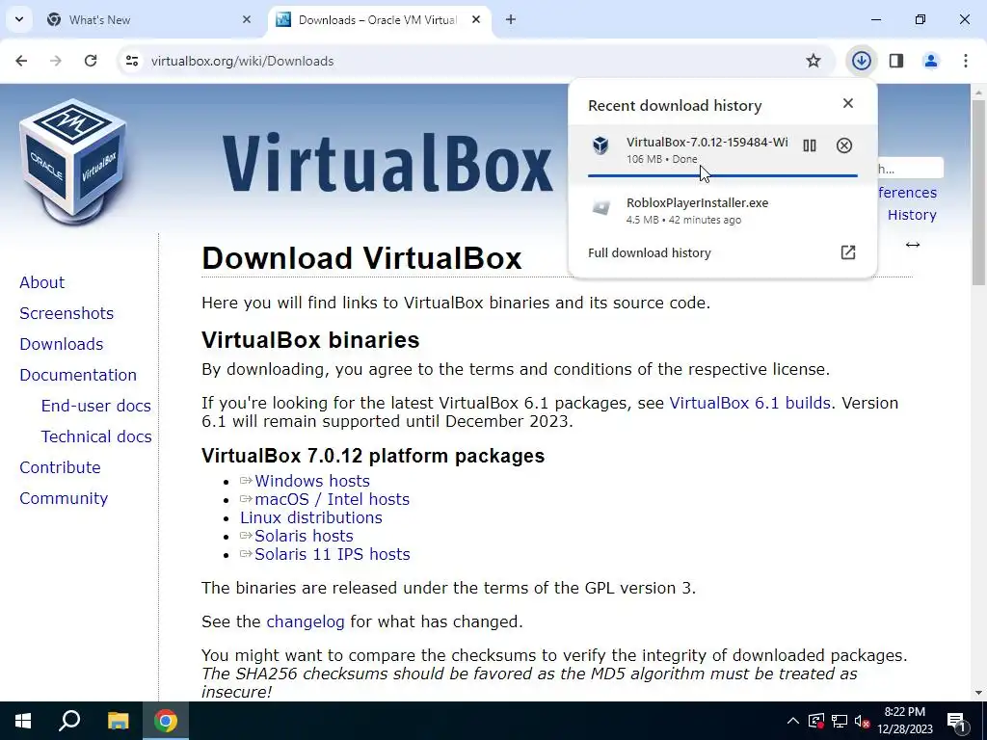
Task: Click the VirtualBox installer file icon
Action: 600,145
